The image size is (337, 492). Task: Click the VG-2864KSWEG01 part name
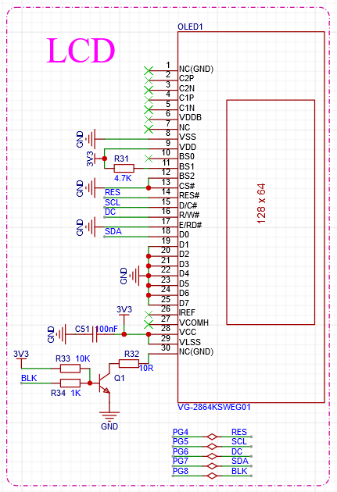tap(214, 408)
